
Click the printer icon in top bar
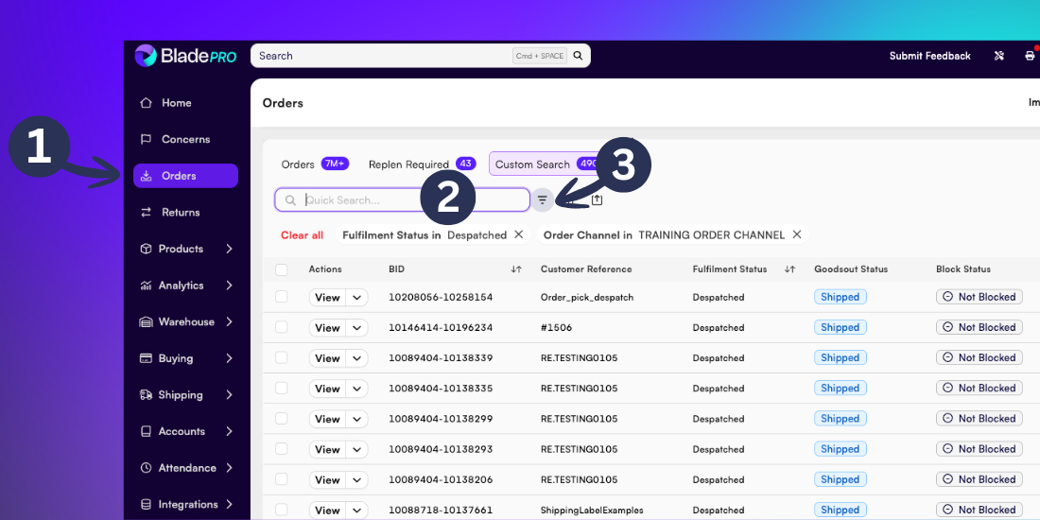pos(1030,56)
